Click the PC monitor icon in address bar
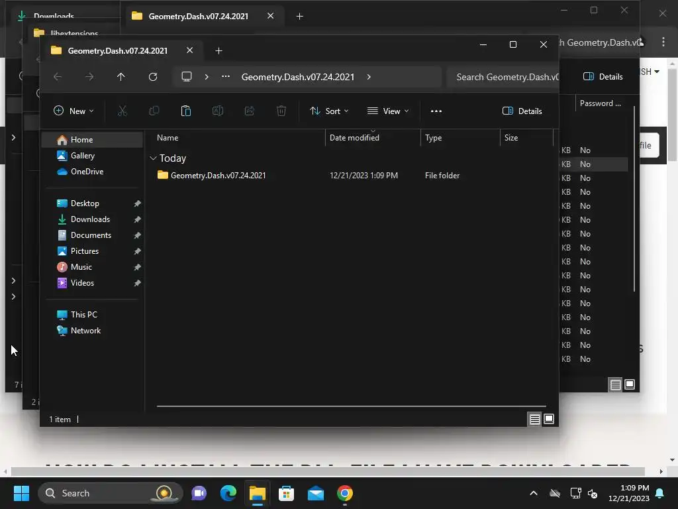 tap(186, 77)
